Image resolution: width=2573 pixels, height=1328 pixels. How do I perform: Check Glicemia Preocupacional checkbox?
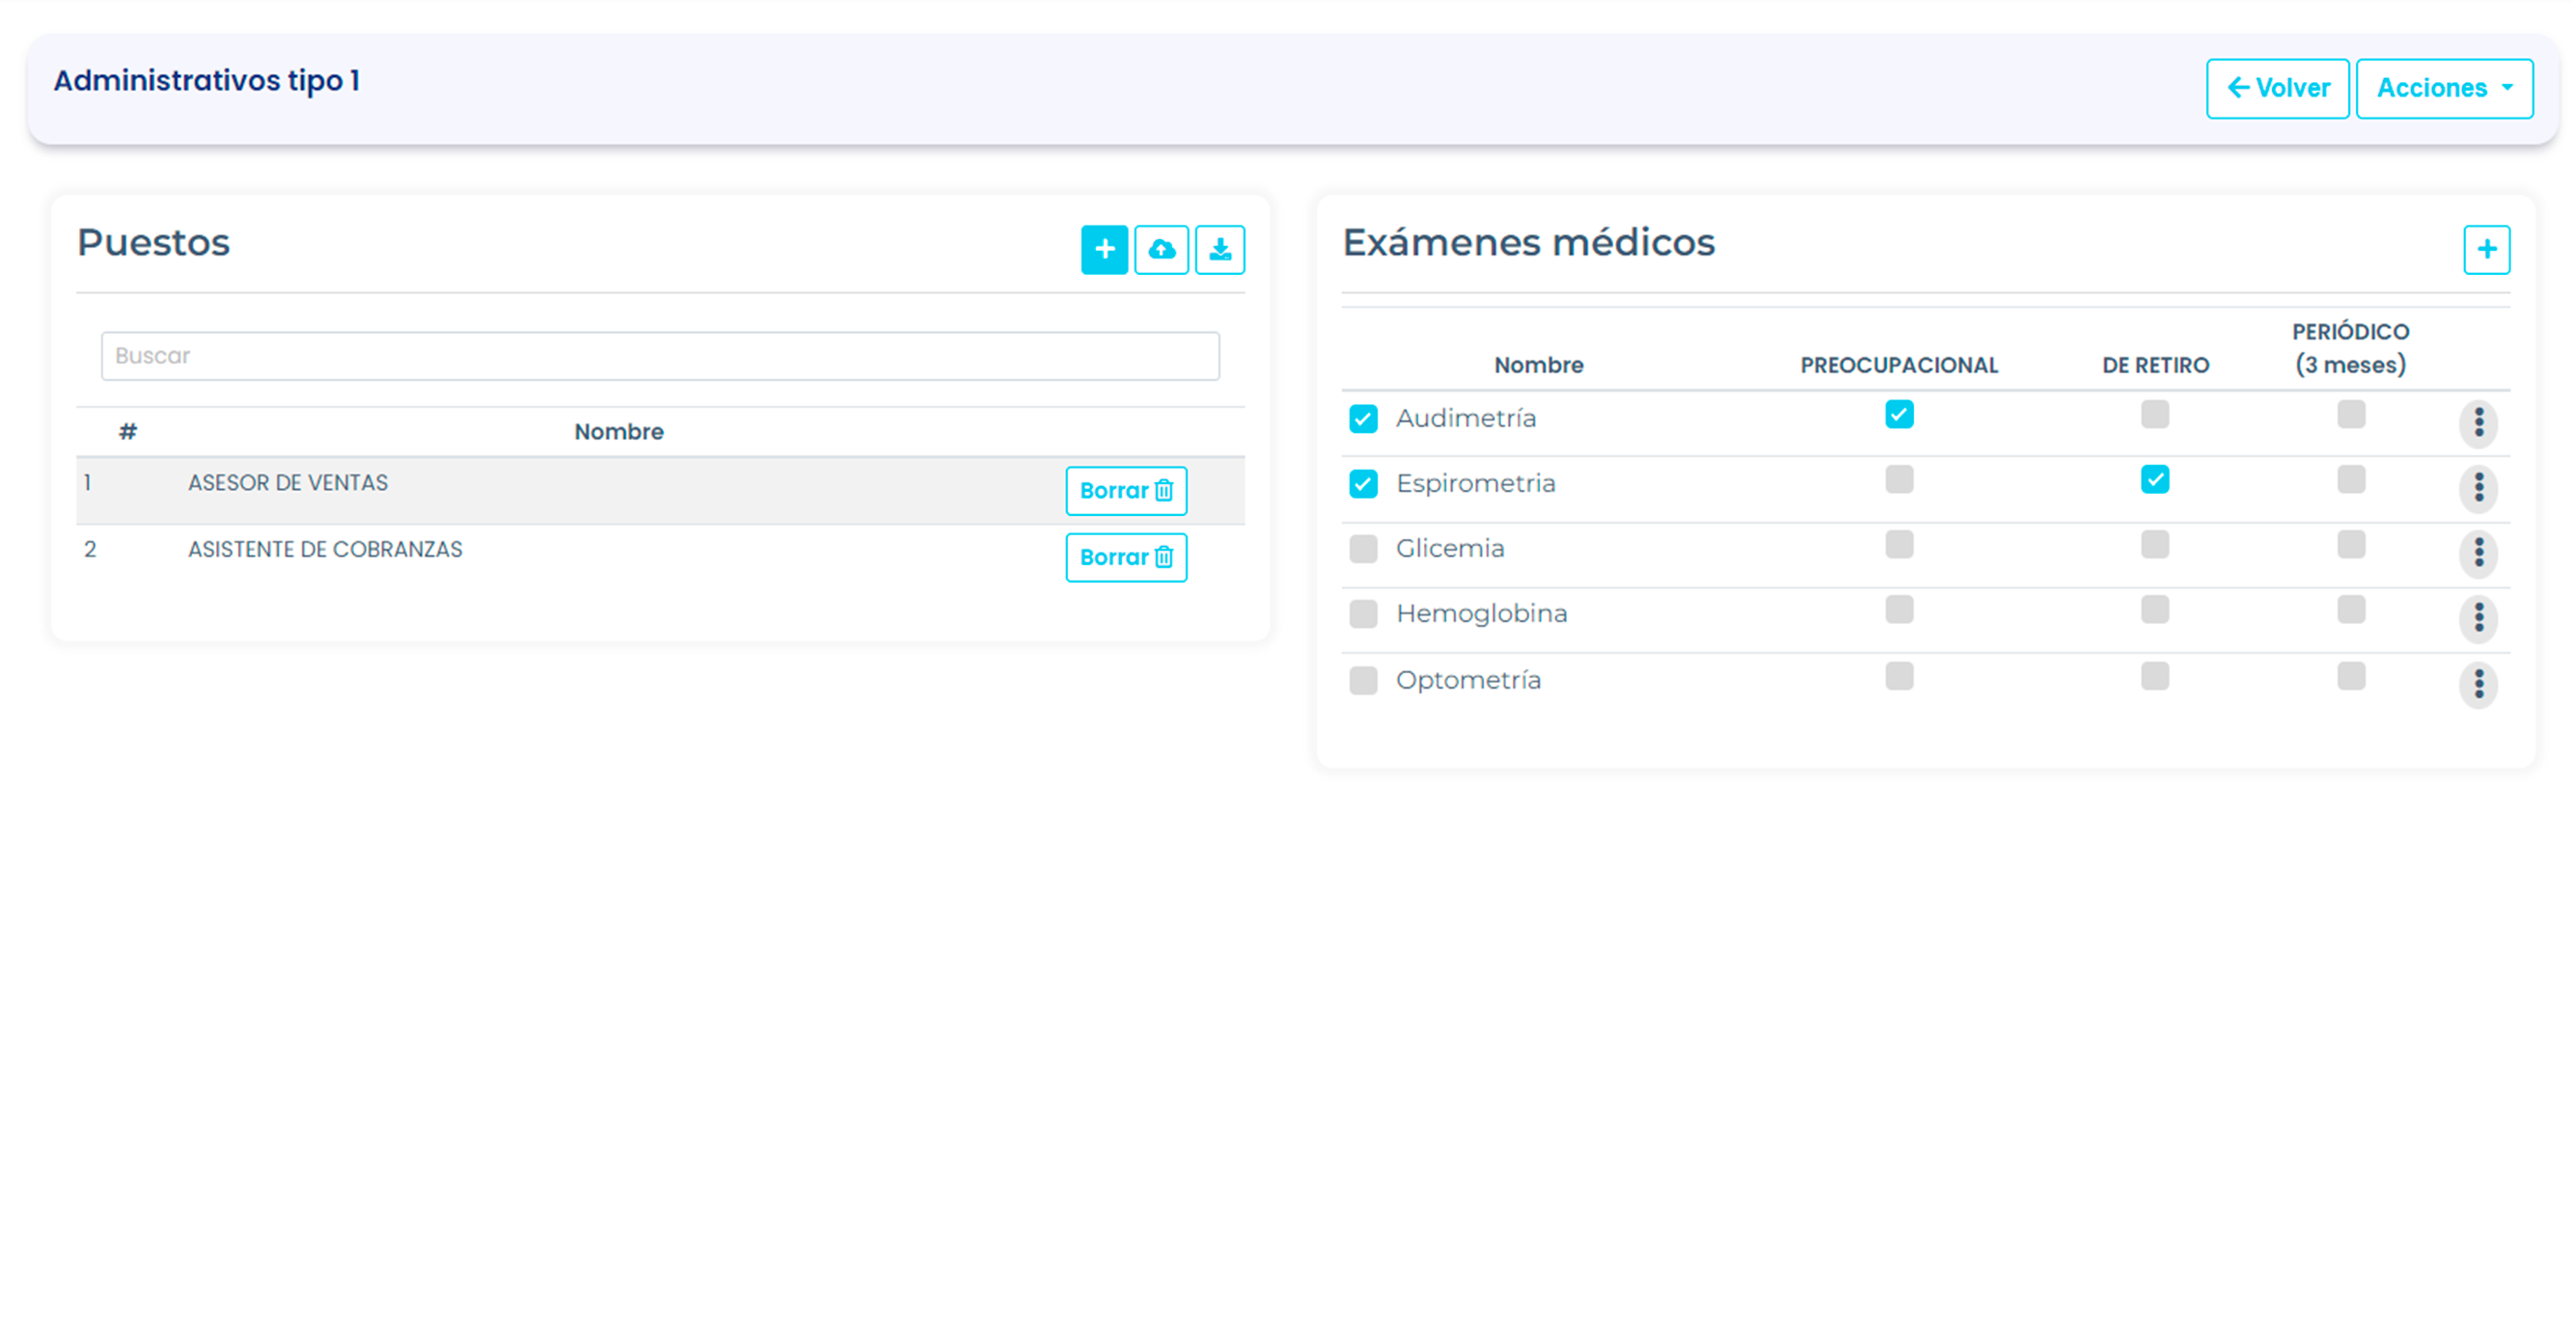click(x=1899, y=544)
